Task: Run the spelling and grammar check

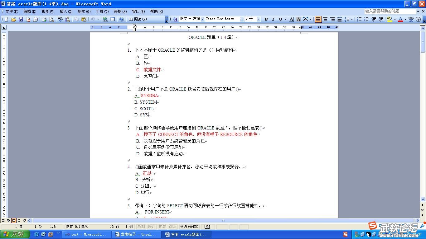Action: (x=61, y=19)
